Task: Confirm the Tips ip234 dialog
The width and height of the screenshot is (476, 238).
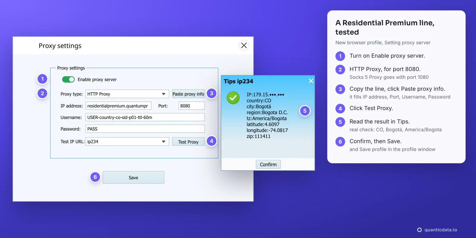Action: click(268, 165)
